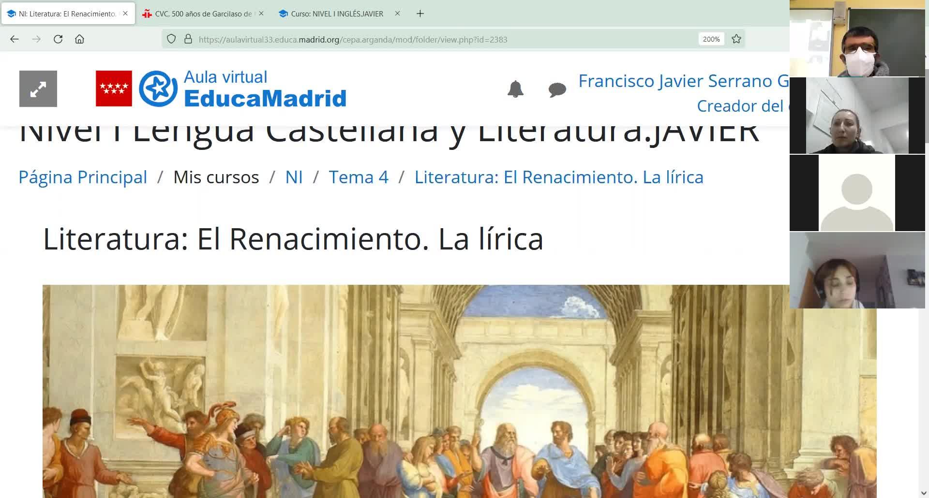Viewport: 929px width, 498px height.
Task: Open Francisco Javier Serrano user menu
Action: coord(684,81)
